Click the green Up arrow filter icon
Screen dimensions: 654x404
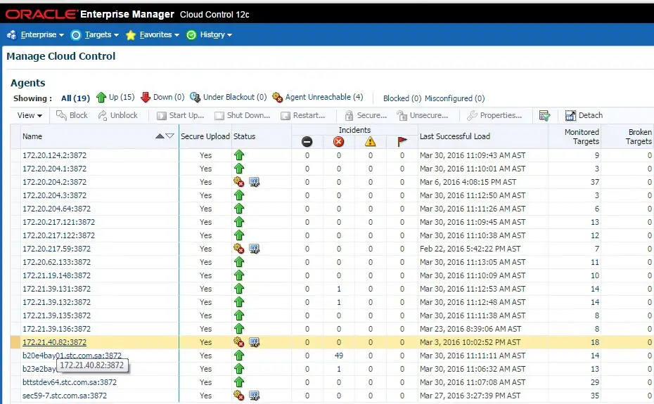coord(101,97)
